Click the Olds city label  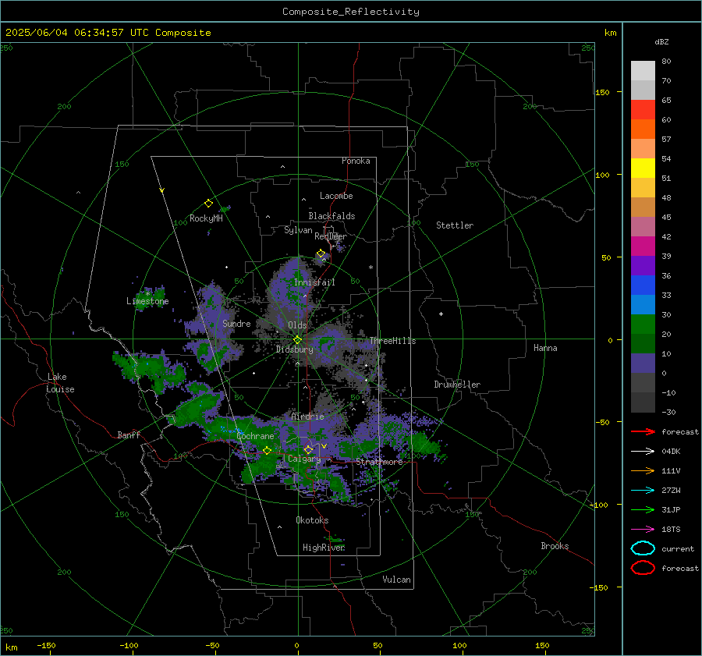[297, 325]
